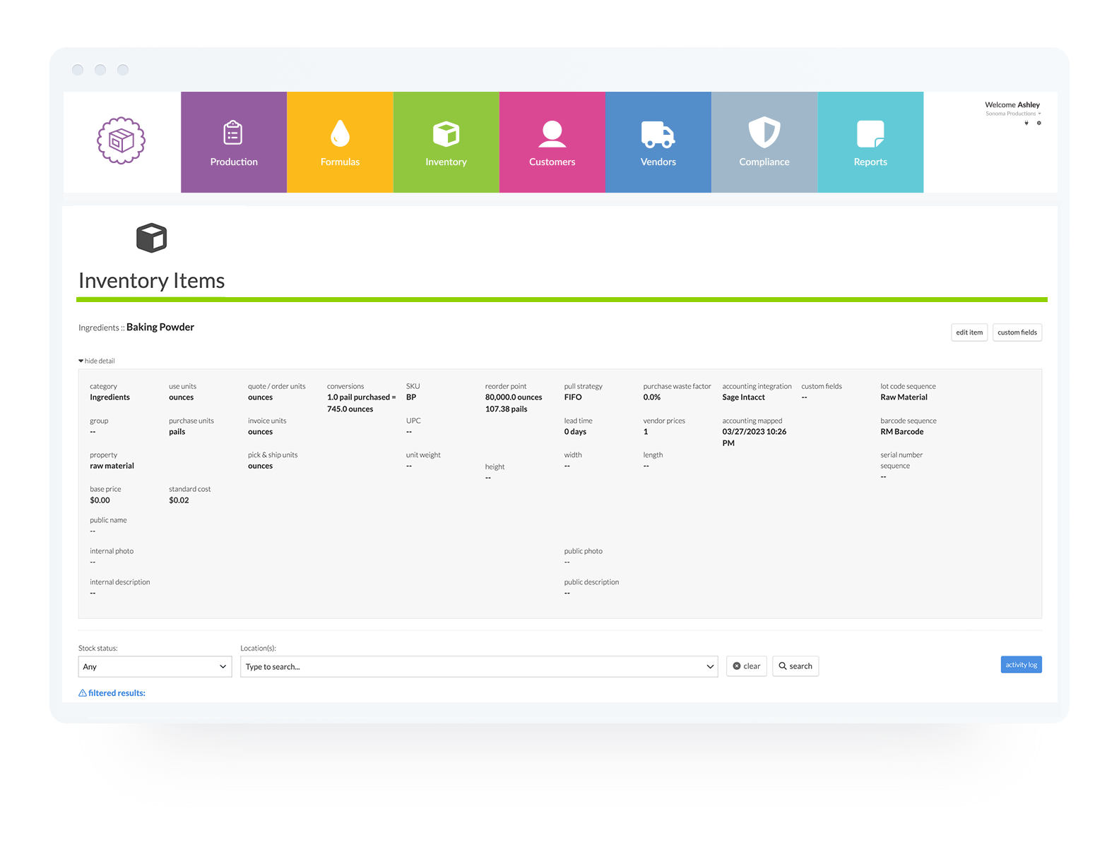This screenshot has height=842, width=1119.
Task: Click the custom fields button
Action: tap(1017, 332)
